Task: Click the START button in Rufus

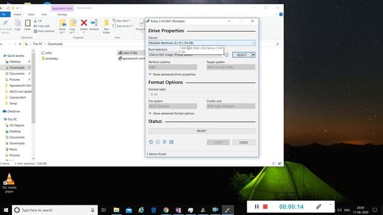Action: point(218,142)
